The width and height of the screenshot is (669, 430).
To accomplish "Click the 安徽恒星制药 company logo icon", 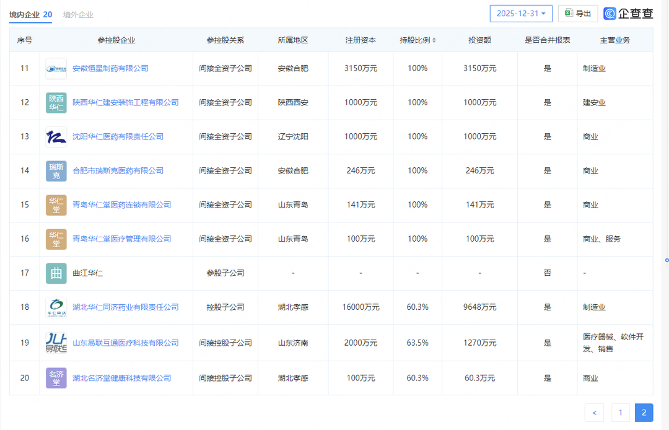I will point(56,69).
